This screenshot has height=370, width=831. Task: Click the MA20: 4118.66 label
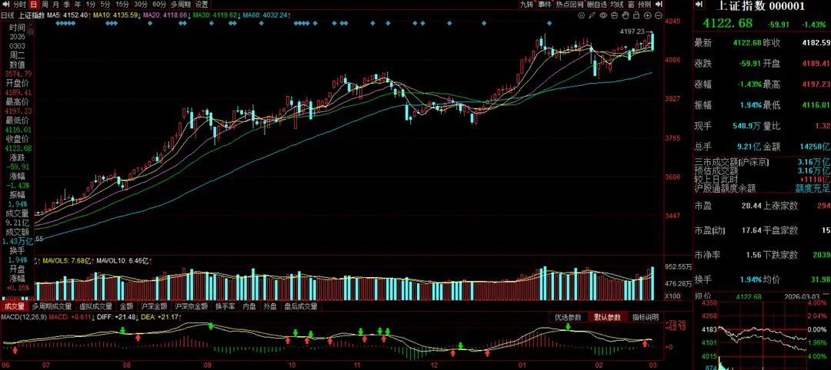(x=166, y=15)
